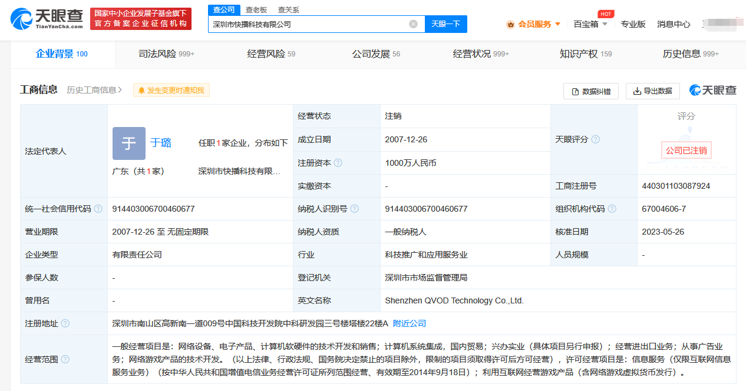This screenshot has width=746, height=391.
Task: Click credit code value 914403006700460677 in 统一社会信用代码 row
Action: [153, 209]
